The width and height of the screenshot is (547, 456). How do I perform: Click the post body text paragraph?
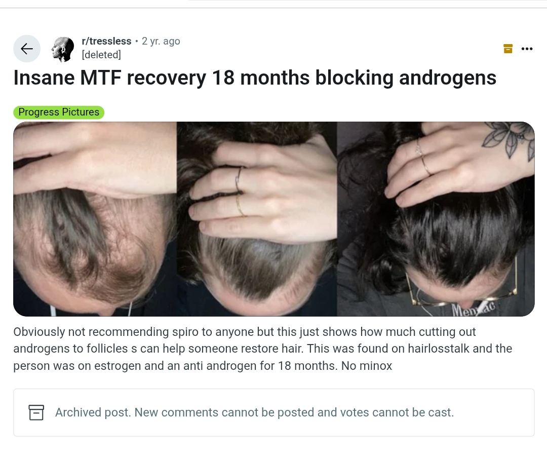click(x=263, y=349)
